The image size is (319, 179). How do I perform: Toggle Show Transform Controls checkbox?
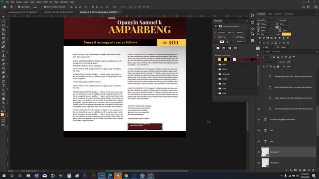pyautogui.click(x=45, y=7)
